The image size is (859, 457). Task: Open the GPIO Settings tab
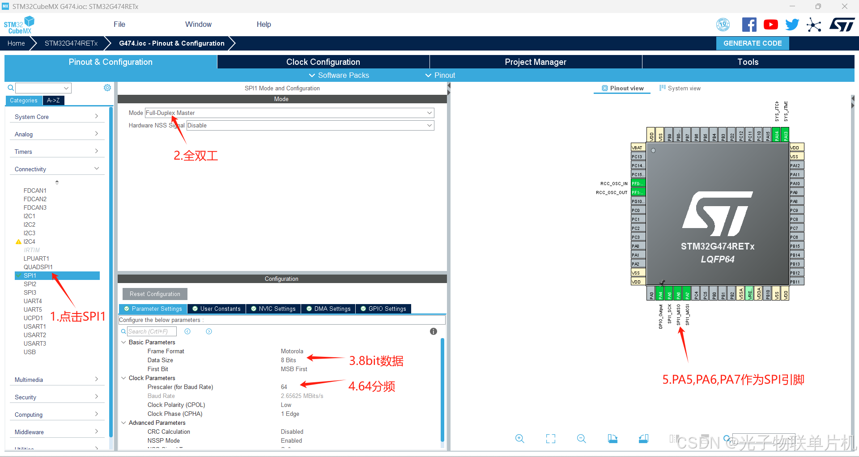point(383,309)
